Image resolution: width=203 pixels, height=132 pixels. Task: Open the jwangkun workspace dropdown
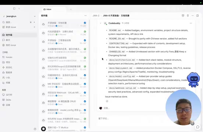pos(19,16)
